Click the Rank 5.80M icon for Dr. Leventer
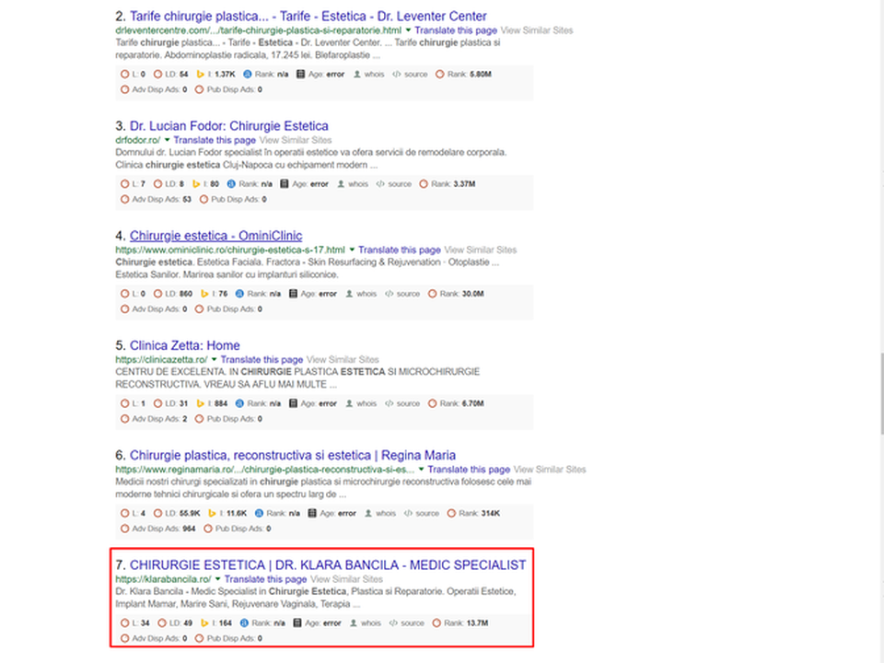 pos(440,74)
